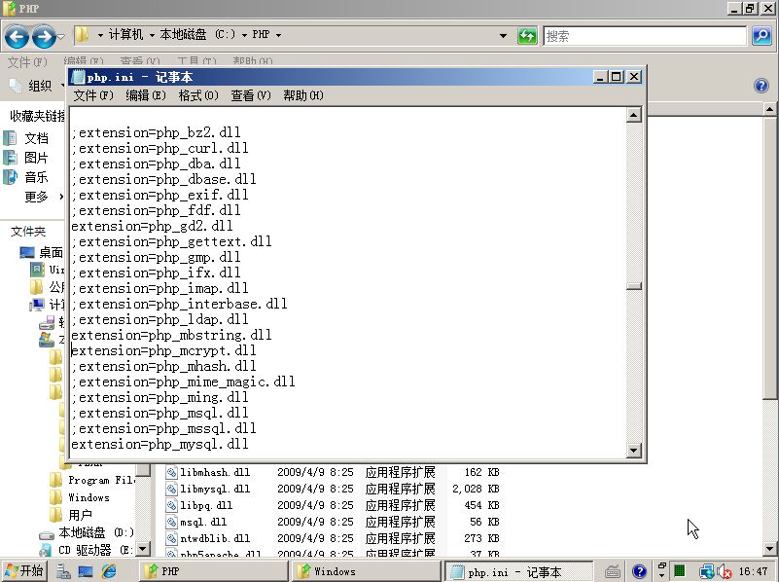Click the Server Manager quick launch icon

[63, 571]
